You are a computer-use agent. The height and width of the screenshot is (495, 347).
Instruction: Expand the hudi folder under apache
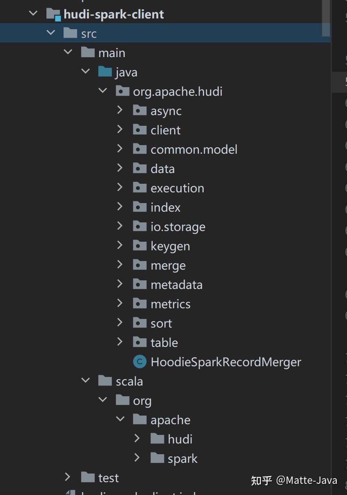tap(137, 438)
